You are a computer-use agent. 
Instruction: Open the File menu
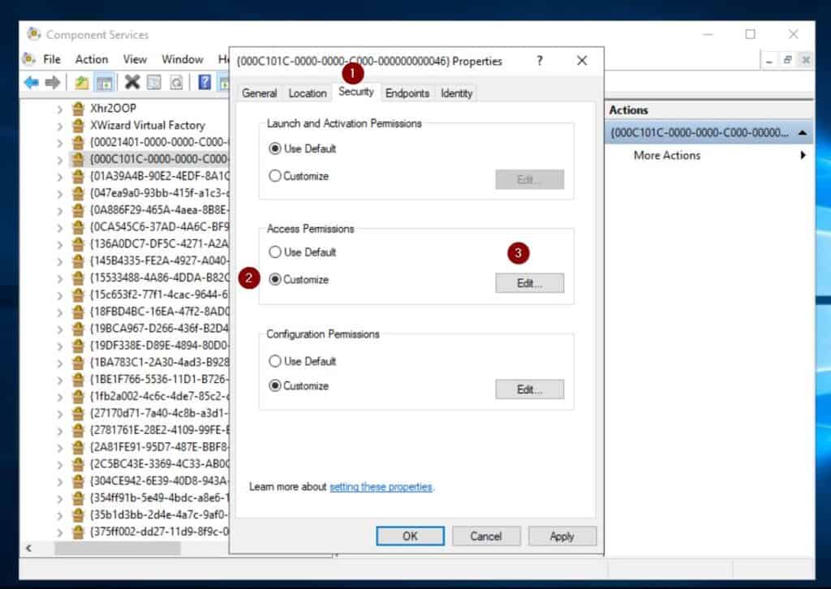click(52, 59)
